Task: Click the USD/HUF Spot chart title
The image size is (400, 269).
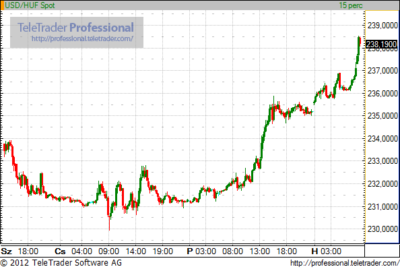Action: [30, 5]
